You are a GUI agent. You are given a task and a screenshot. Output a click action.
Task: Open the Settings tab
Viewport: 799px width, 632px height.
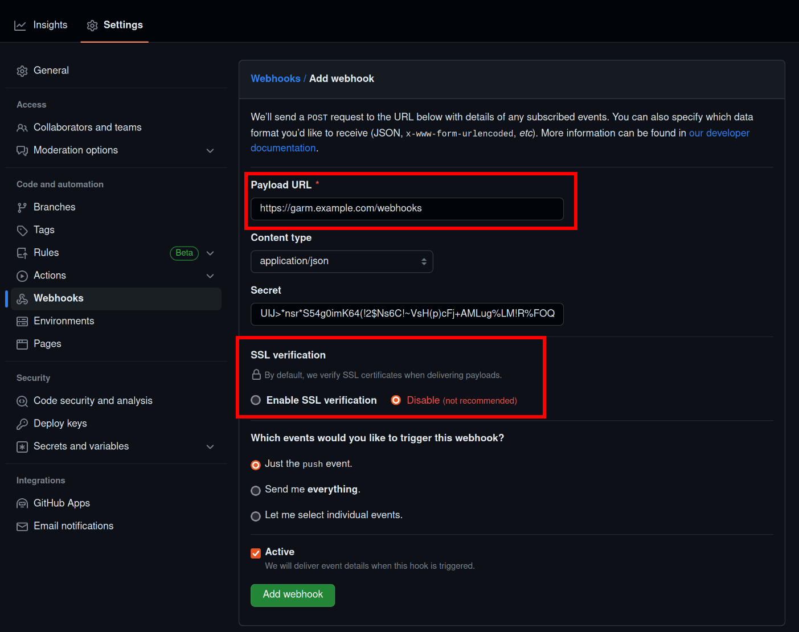coord(115,25)
